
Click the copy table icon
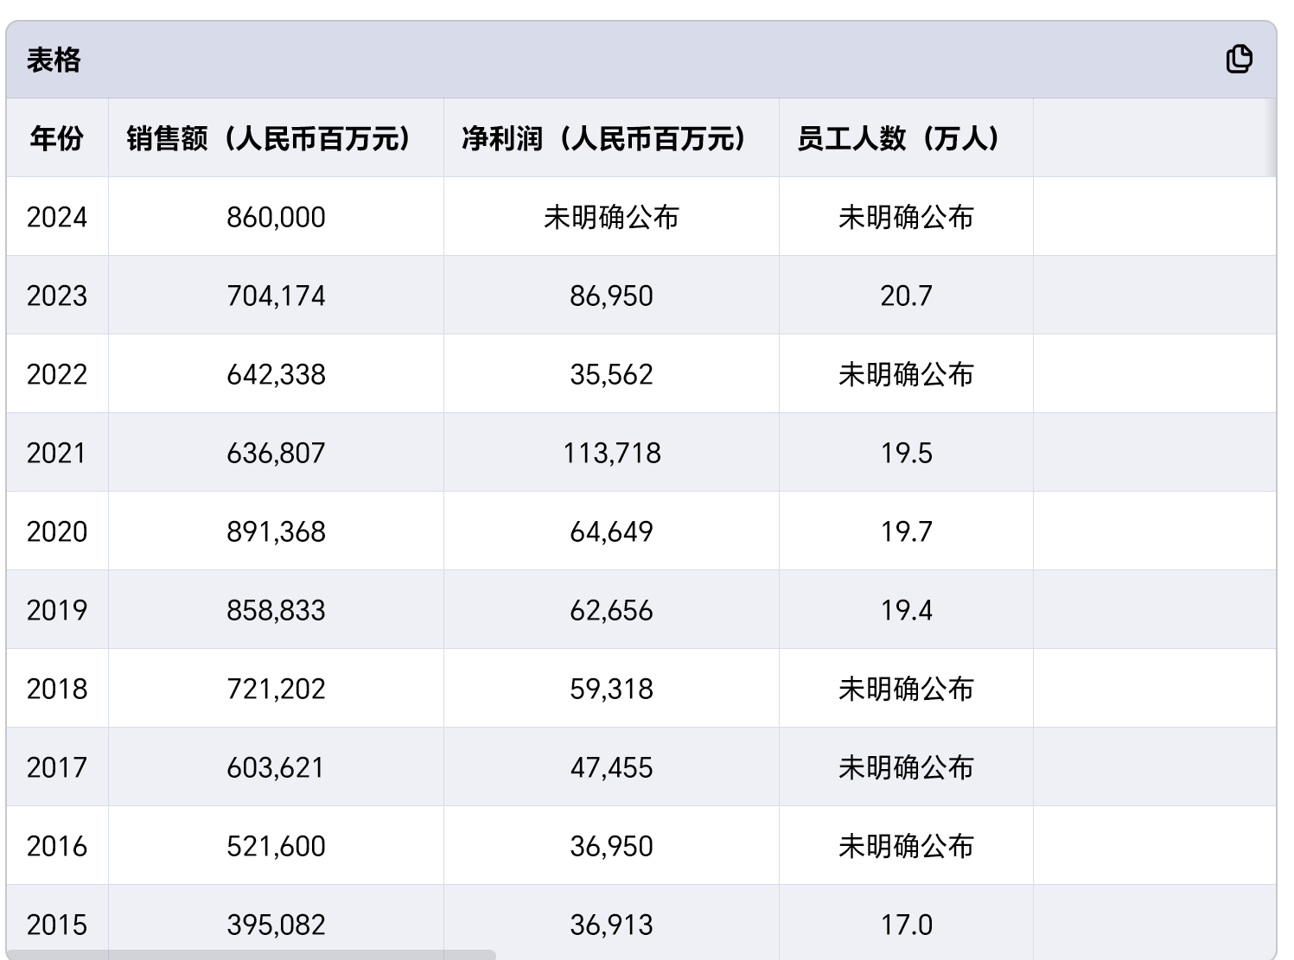(1239, 60)
